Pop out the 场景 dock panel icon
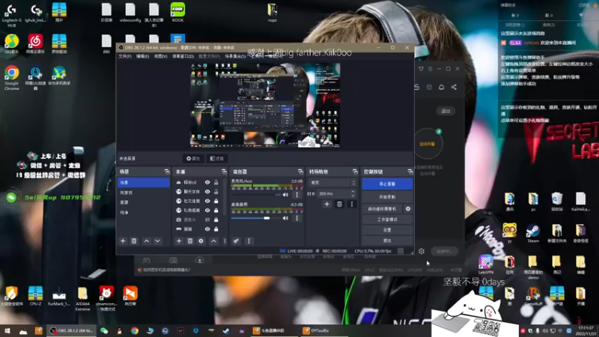This screenshot has width=599, height=337. (167, 171)
